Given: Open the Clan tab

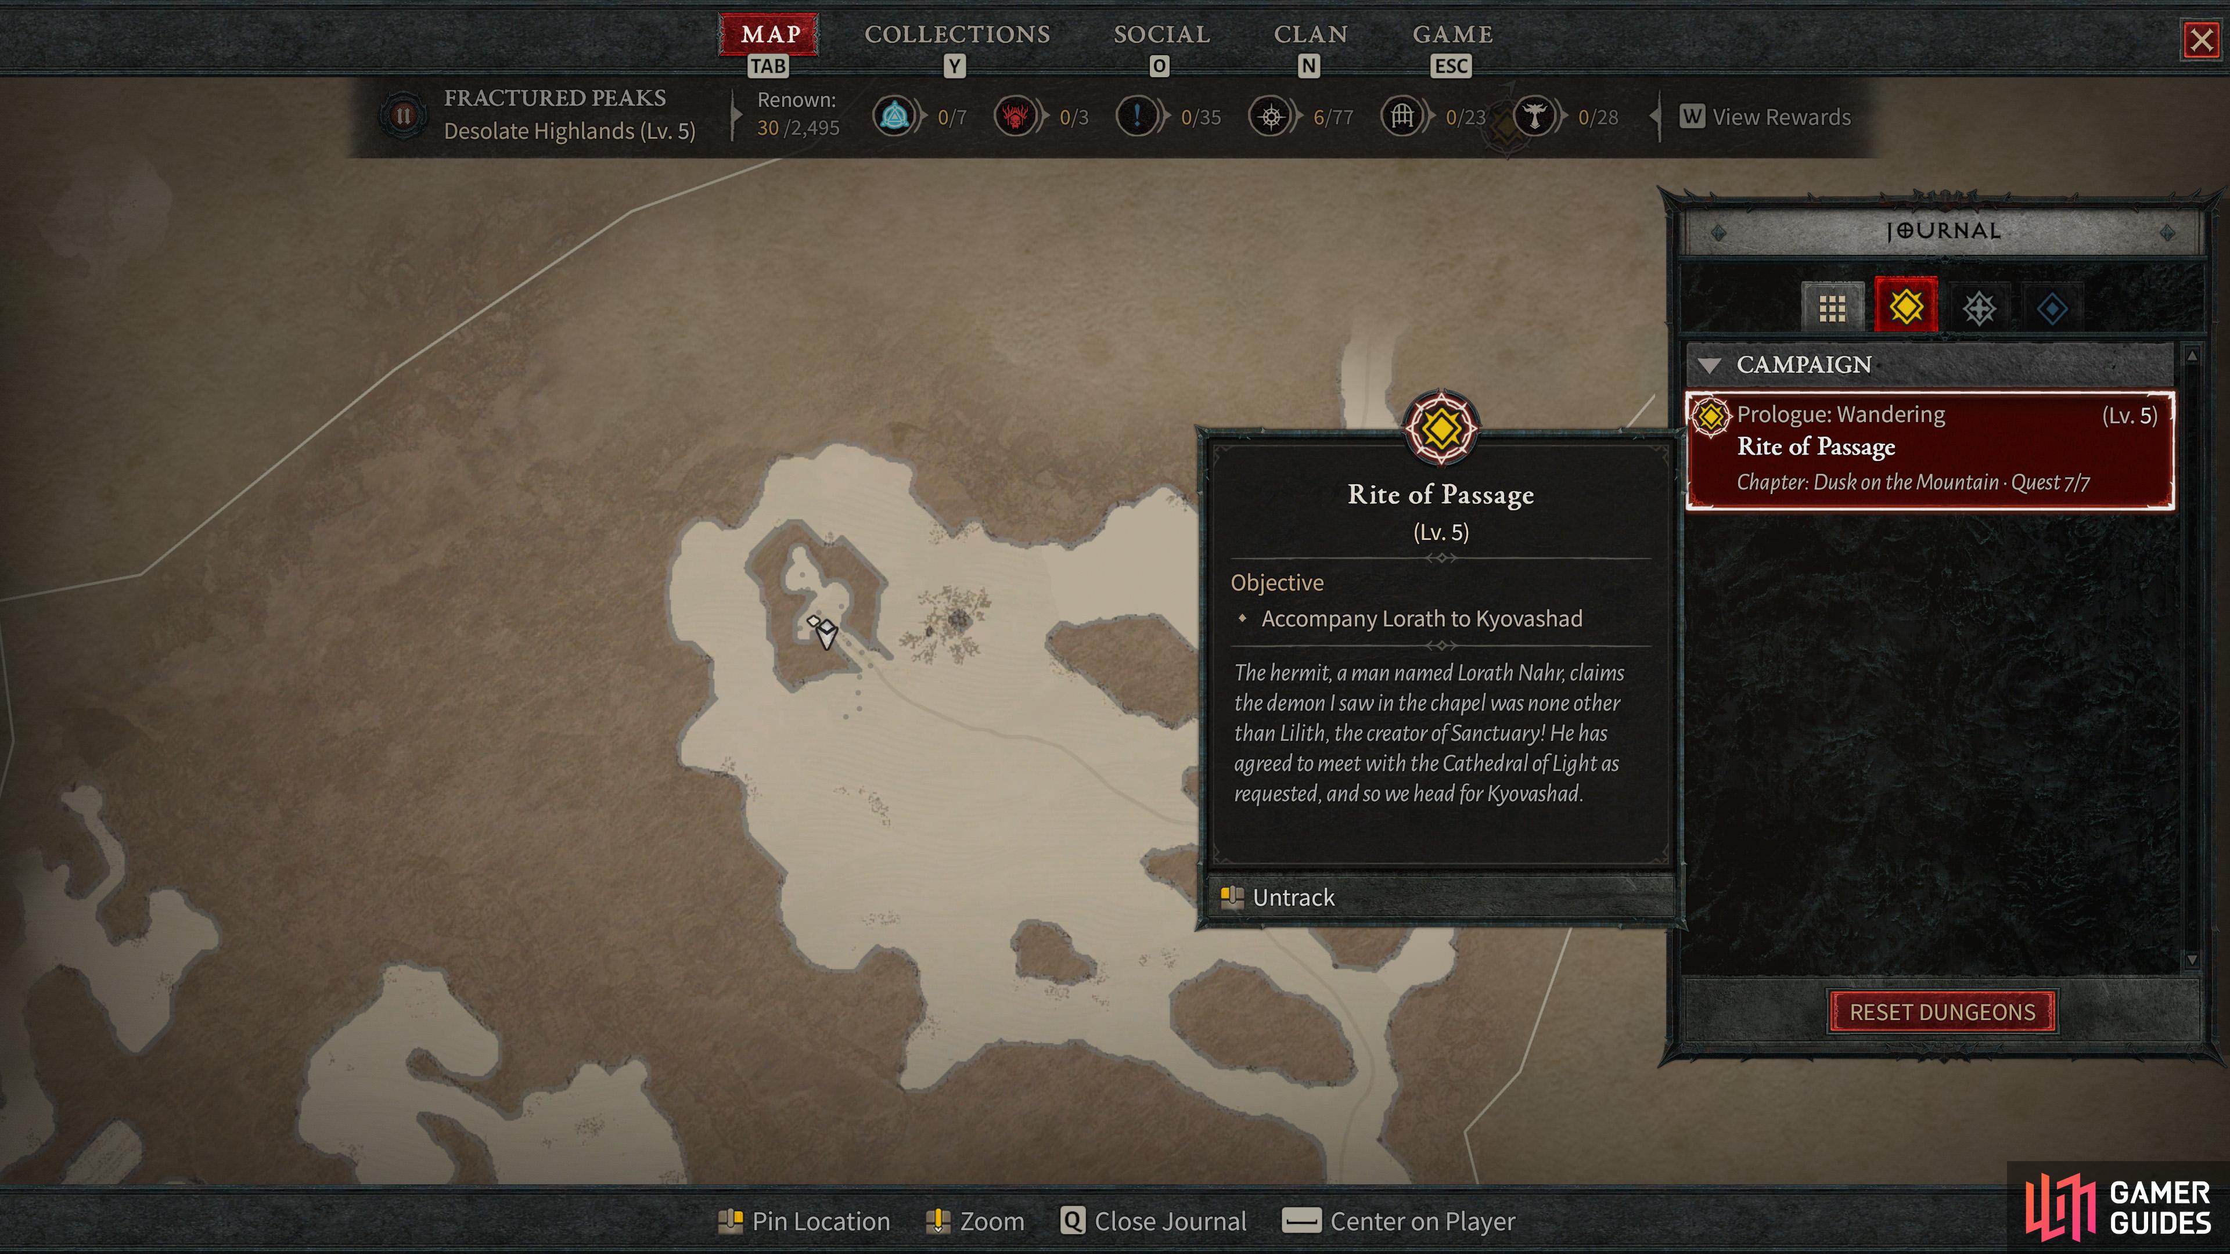Looking at the screenshot, I should [1310, 35].
